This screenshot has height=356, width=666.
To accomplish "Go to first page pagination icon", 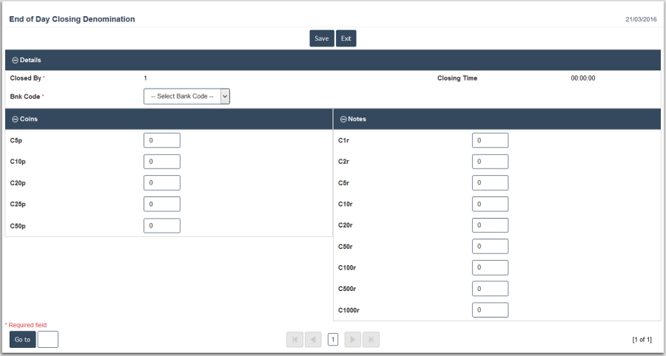I will (295, 340).
